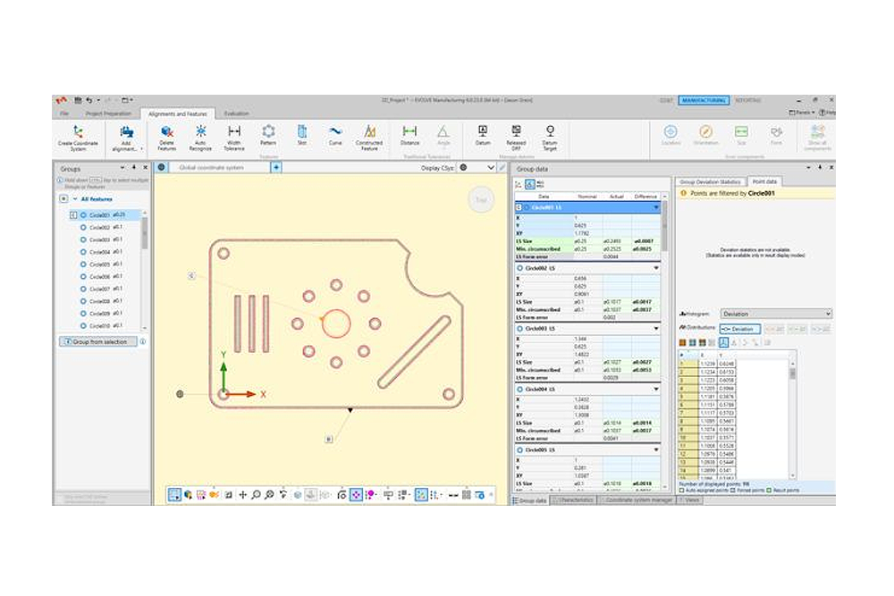Open the Constructed Feature tool
Image resolution: width=894 pixels, height=596 pixels.
pos(368,132)
